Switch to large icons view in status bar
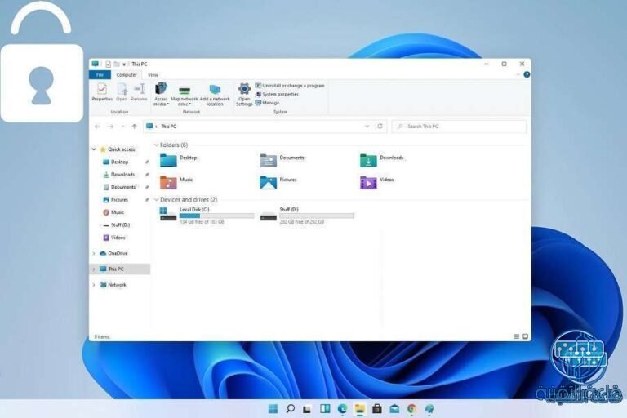 525,336
